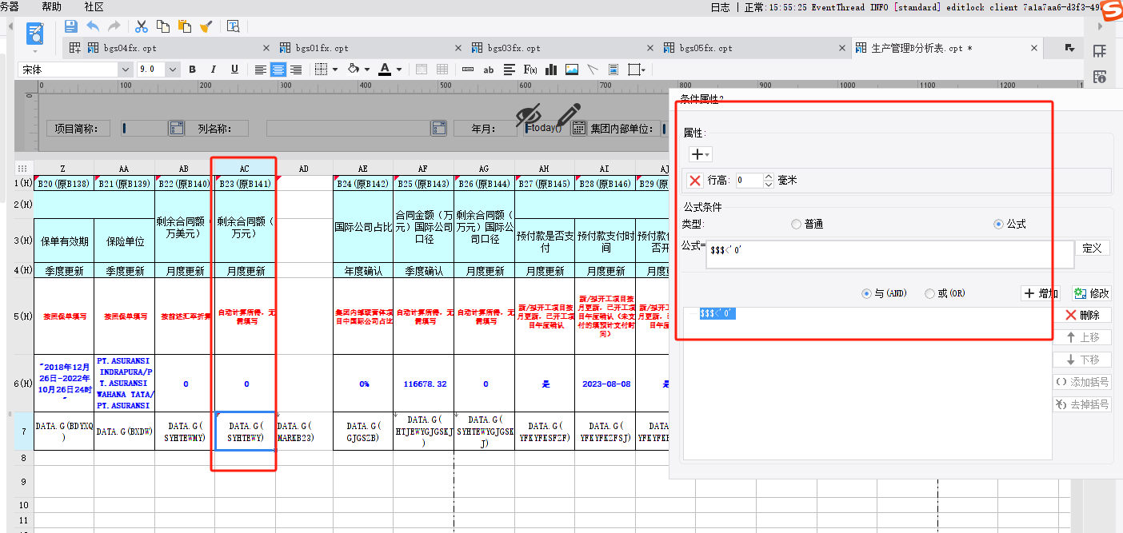Choose 或(OR) join option
The height and width of the screenshot is (533, 1123).
pyautogui.click(x=929, y=293)
